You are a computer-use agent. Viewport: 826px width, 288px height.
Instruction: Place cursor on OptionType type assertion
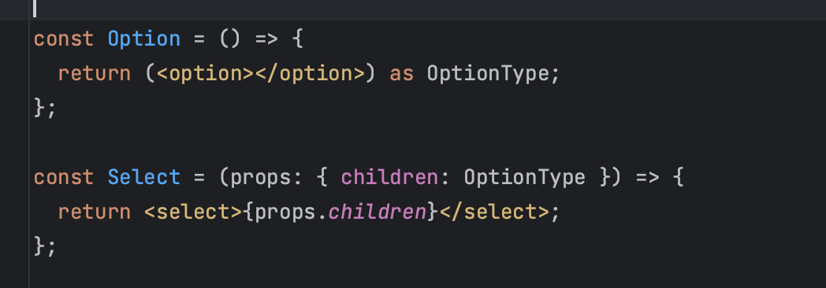point(487,74)
